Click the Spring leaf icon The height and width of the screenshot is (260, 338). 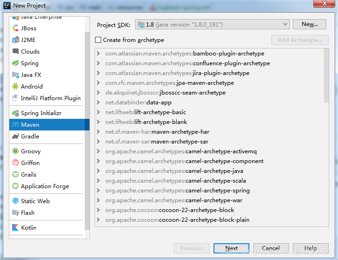click(x=15, y=63)
